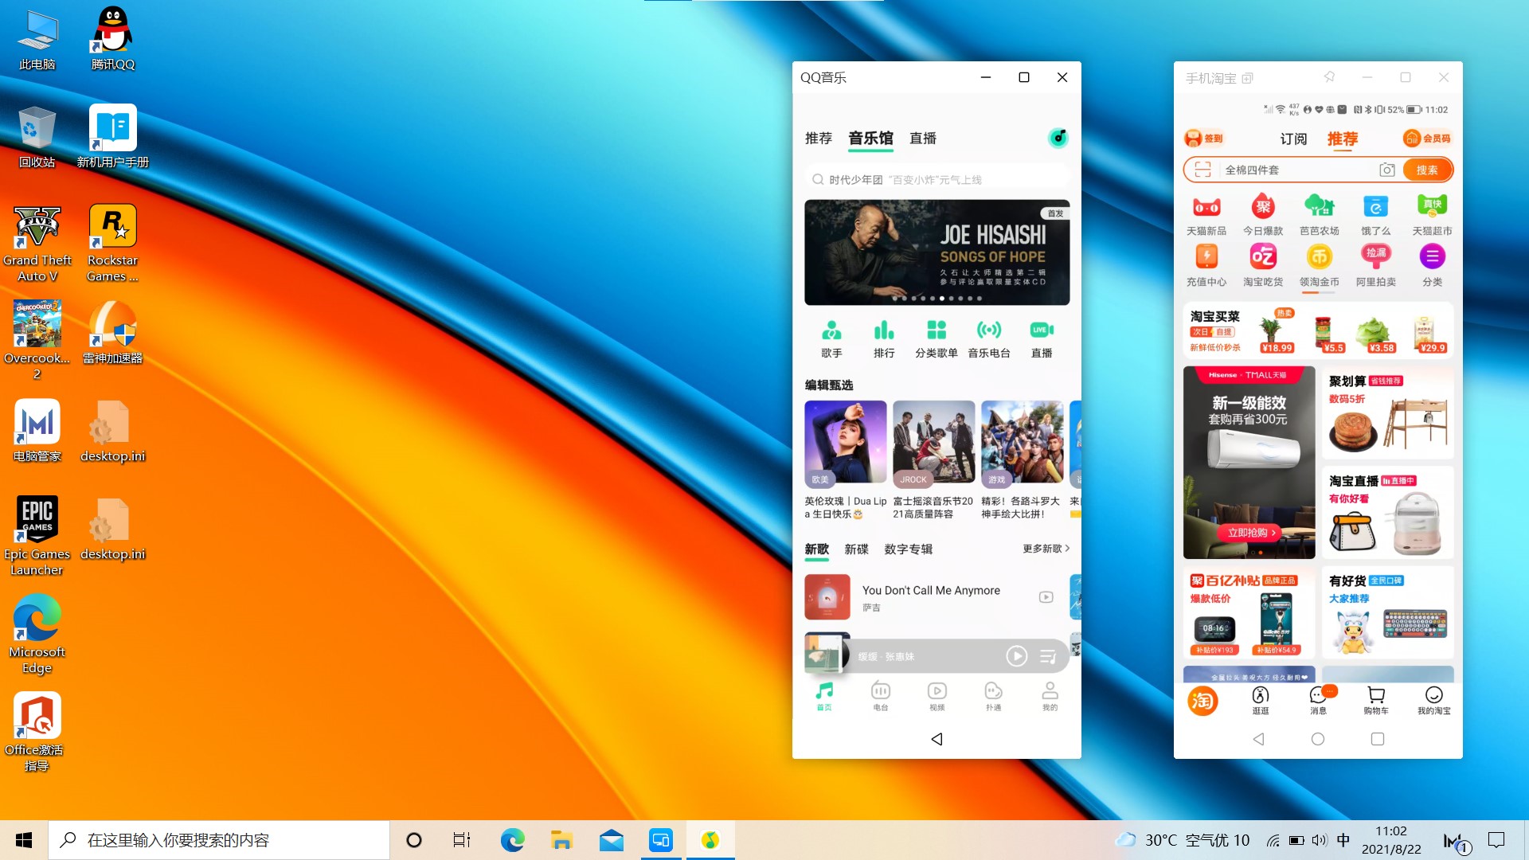Open 购物车 shopping cart in Taobao
Viewport: 1529px width, 860px height.
coord(1376,700)
